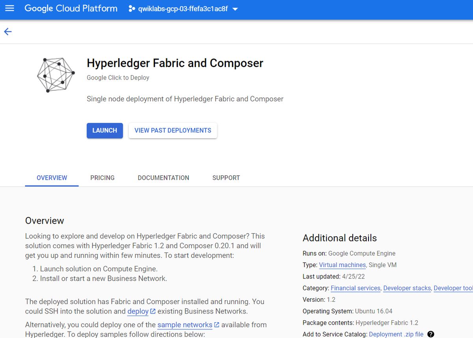Click the Launch button
473x338 pixels.
[x=105, y=130]
